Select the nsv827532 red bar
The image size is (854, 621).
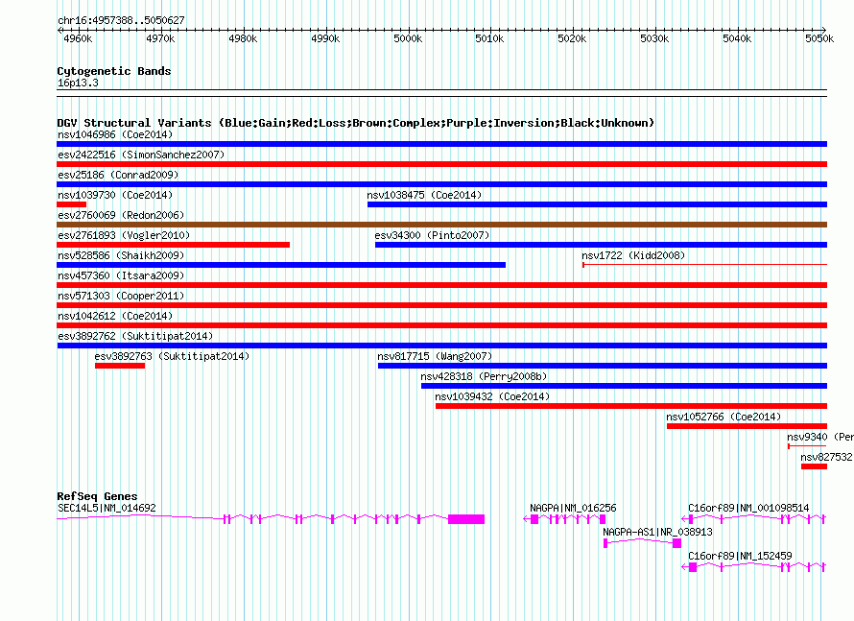coord(815,466)
